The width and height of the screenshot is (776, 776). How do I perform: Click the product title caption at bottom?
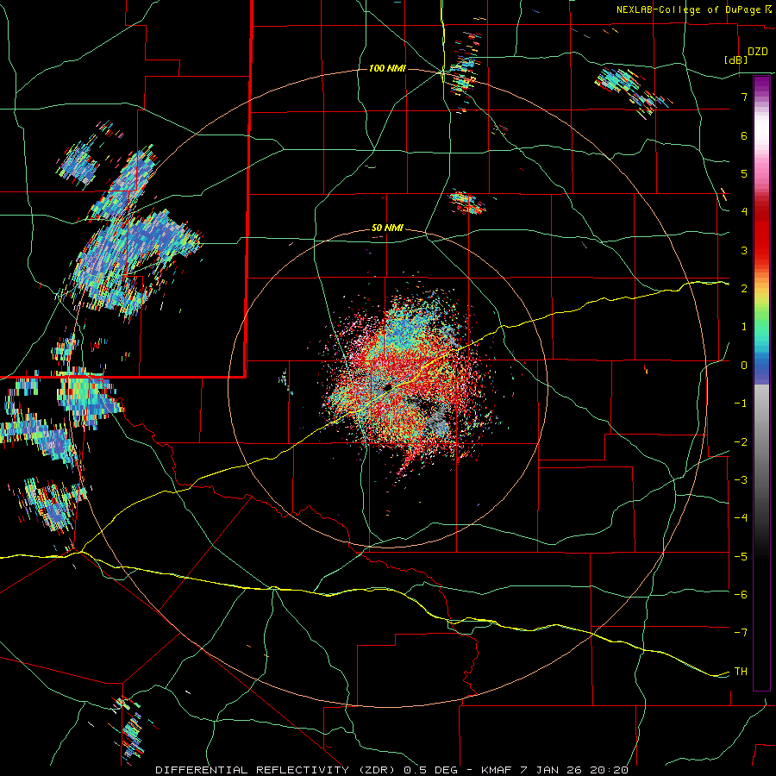point(391,770)
